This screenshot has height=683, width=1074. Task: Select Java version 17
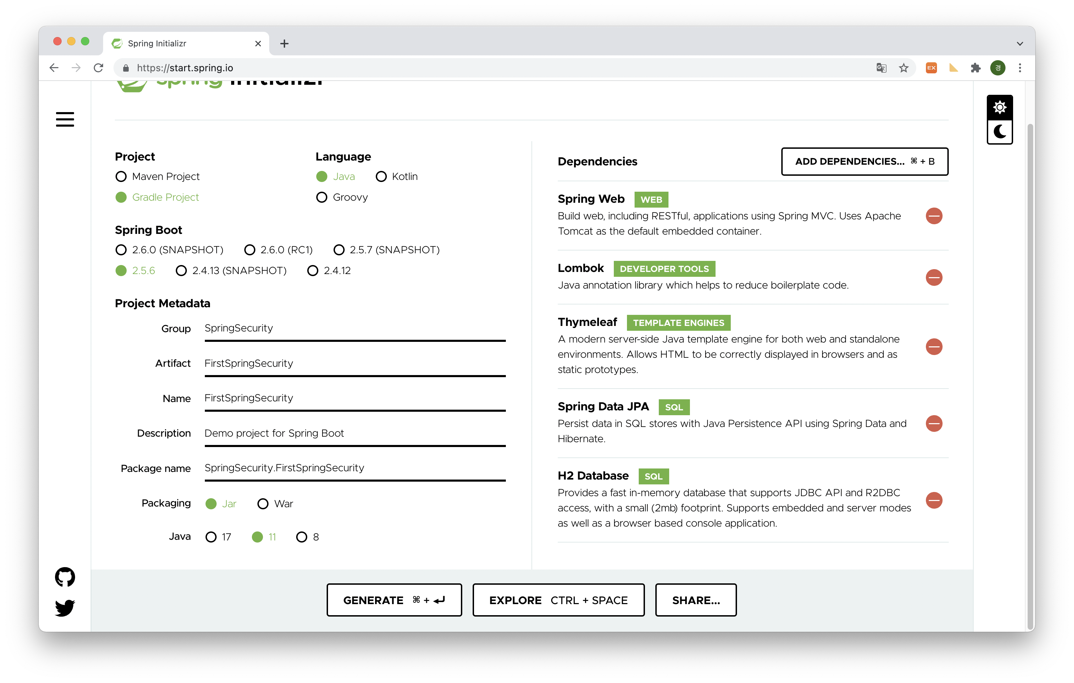pos(218,537)
